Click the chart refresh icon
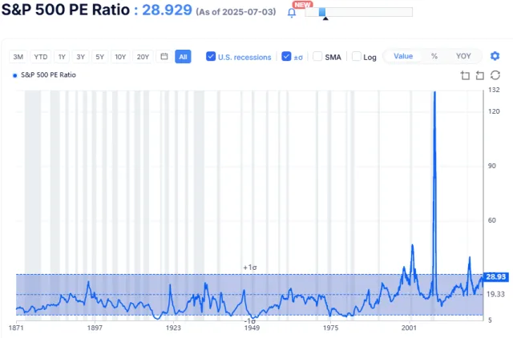This screenshot has height=338, width=513. (495, 75)
